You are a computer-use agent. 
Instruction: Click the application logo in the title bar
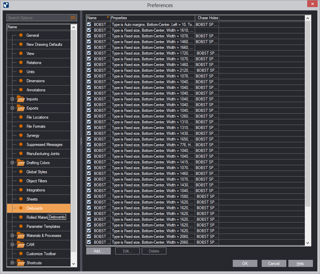(x=6, y=5)
